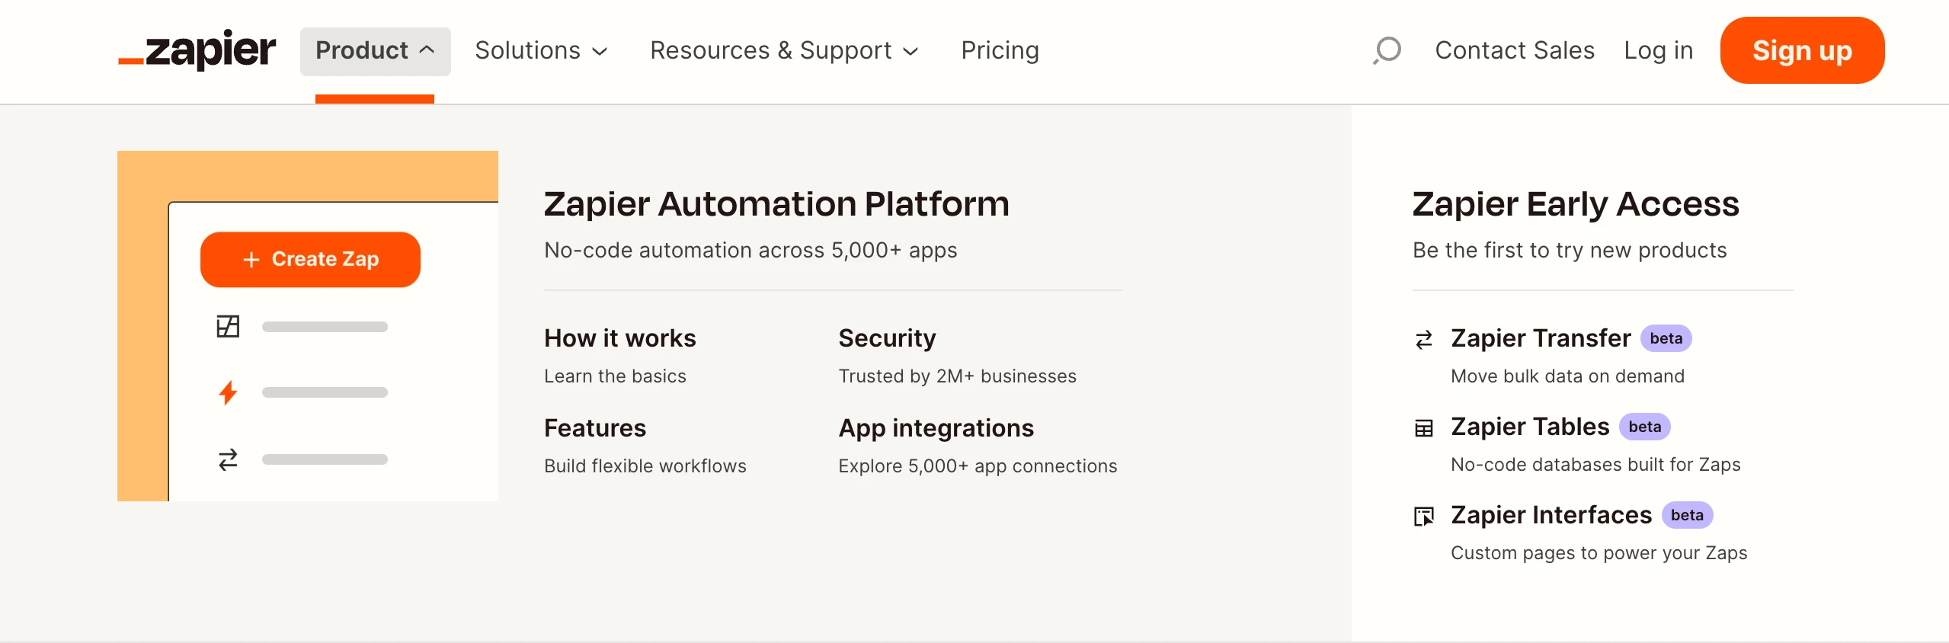The width and height of the screenshot is (1949, 643).
Task: Open the search magnifier icon
Action: coord(1387,50)
